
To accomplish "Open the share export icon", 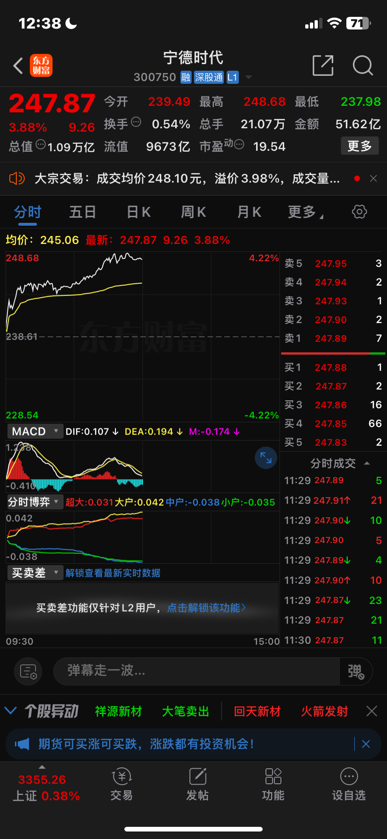I will point(323,65).
